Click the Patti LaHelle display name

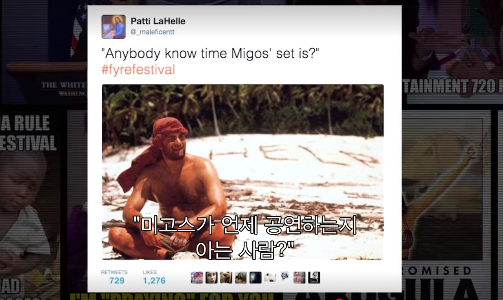(158, 21)
